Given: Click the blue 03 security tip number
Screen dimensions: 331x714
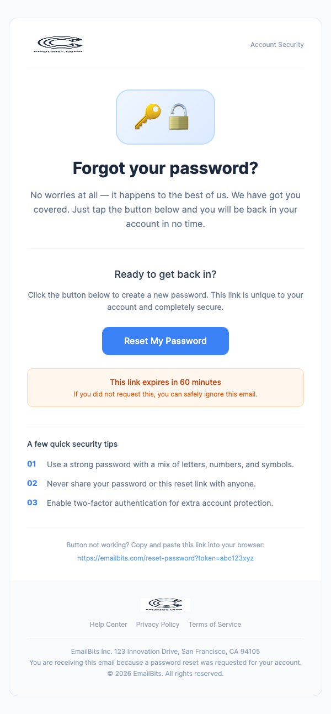Looking at the screenshot, I should click(x=32, y=503).
